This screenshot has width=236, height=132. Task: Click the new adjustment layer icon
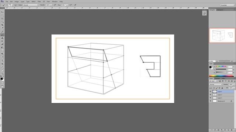pos(222,130)
